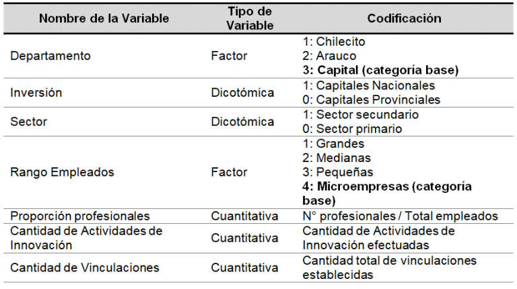The width and height of the screenshot is (517, 289).
Task: Click bold '3: Capital (categoría base)' text
Action: click(381, 70)
